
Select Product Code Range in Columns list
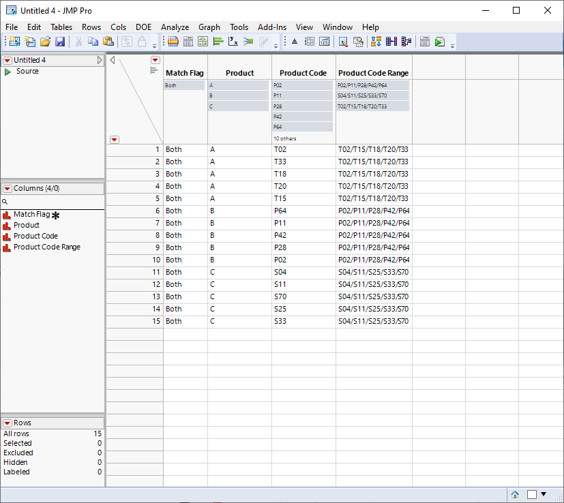click(x=46, y=247)
